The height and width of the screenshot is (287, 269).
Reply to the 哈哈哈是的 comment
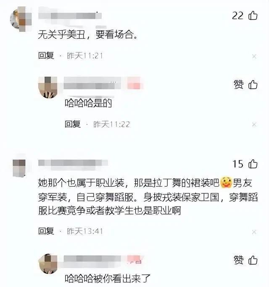tap(73, 124)
